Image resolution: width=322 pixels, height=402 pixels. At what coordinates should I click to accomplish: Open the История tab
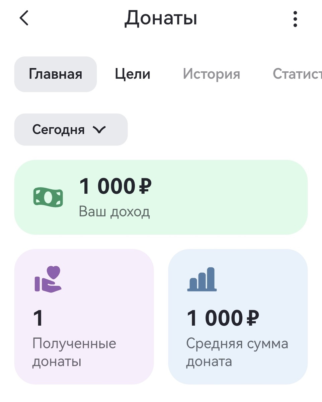point(212,74)
